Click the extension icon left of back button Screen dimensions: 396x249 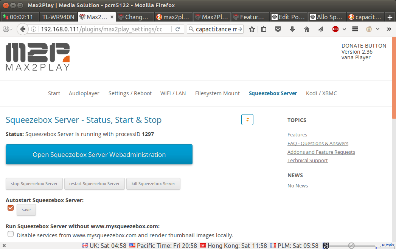click(x=6, y=29)
